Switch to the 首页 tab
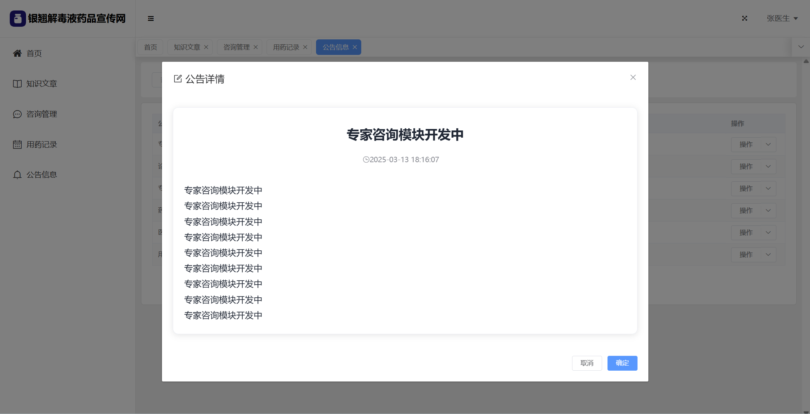The width and height of the screenshot is (810, 414). coord(150,47)
